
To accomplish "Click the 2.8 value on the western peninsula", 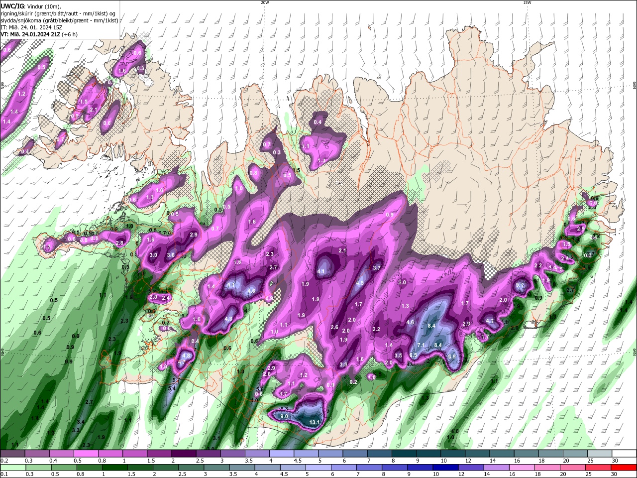I will pos(119,243).
